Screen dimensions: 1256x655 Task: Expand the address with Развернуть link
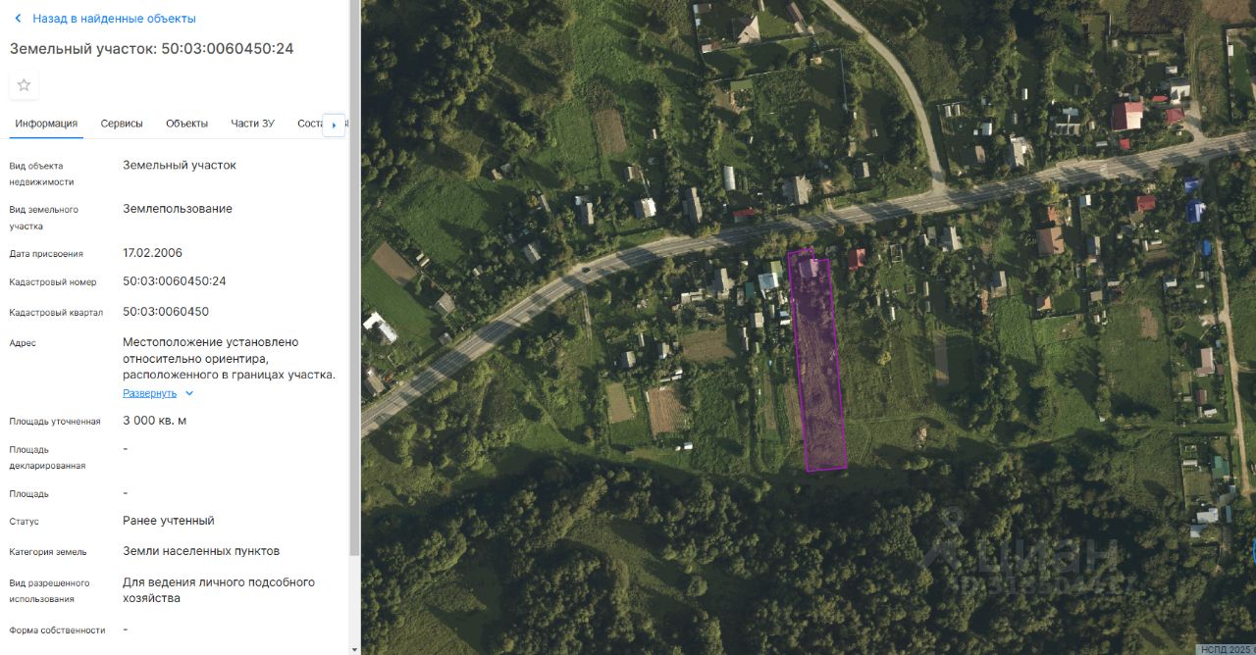(x=149, y=393)
